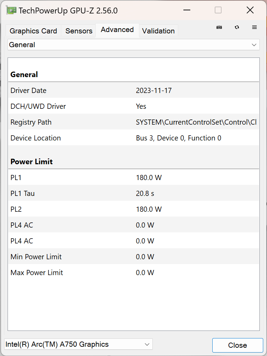The height and width of the screenshot is (356, 267).
Task: Click the refresh icon
Action: pos(237,27)
